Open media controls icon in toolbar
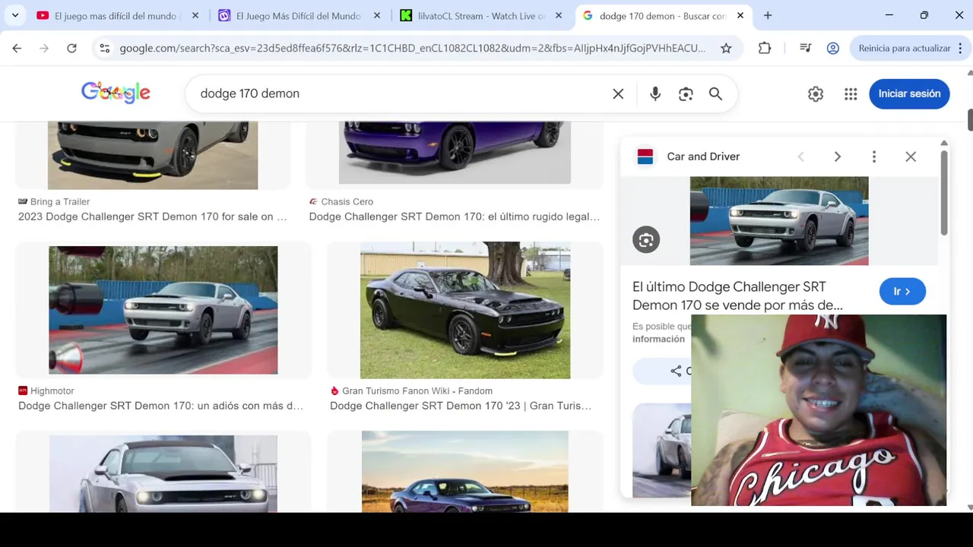This screenshot has height=547, width=973. (806, 48)
